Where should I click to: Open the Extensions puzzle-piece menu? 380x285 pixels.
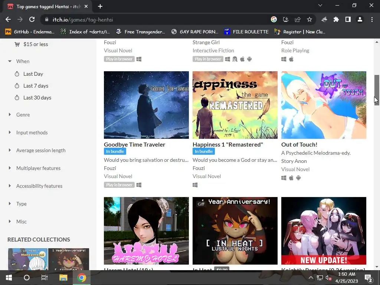click(x=336, y=20)
